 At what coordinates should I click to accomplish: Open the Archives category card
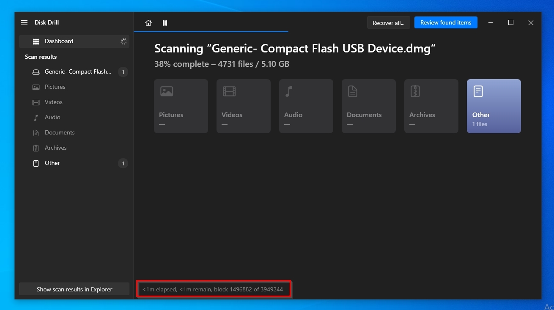pos(431,106)
